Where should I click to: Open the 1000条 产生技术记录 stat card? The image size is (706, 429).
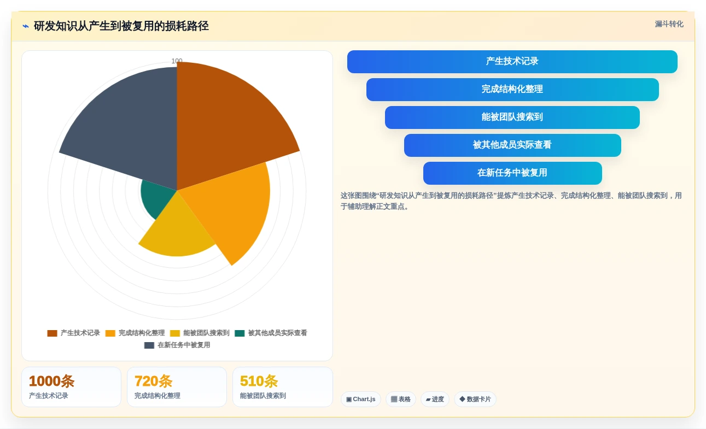71,387
